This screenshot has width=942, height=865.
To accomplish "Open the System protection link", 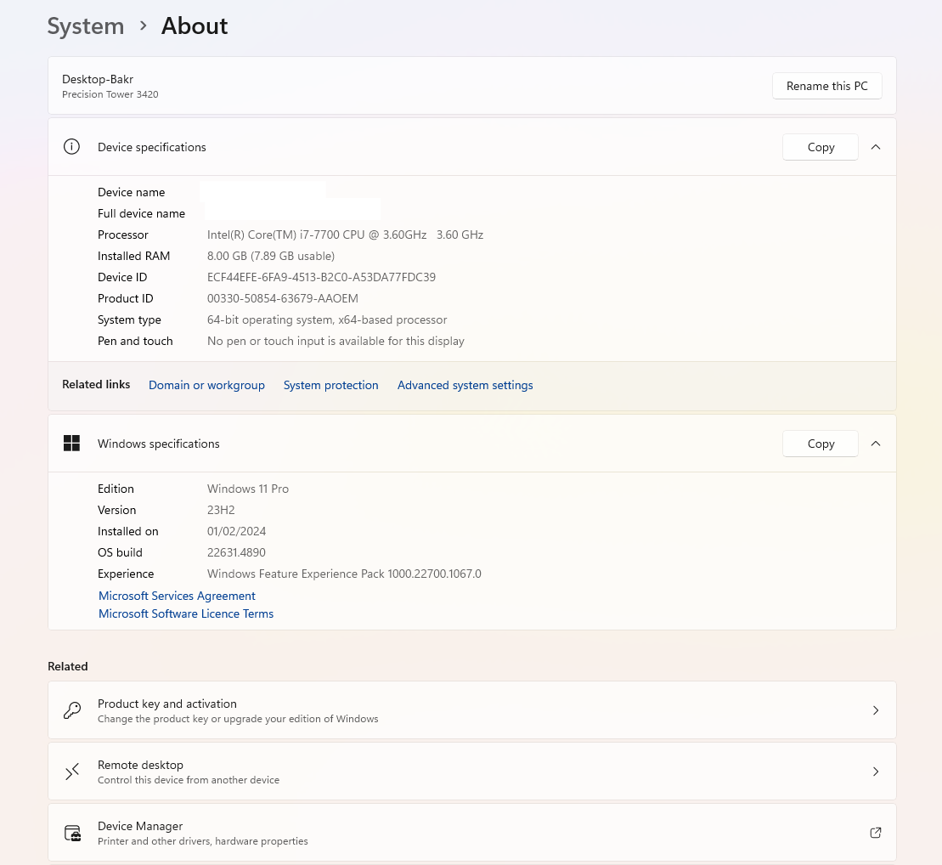I will pyautogui.click(x=330, y=385).
